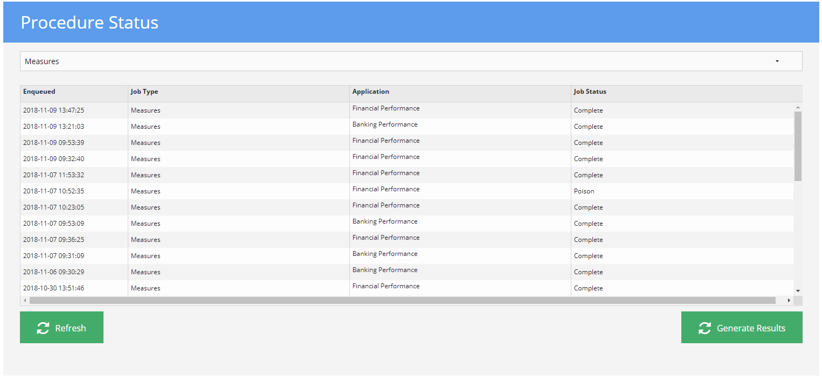Viewport: 822px width, 382px height.
Task: Click the Refresh button
Action: [x=61, y=328]
